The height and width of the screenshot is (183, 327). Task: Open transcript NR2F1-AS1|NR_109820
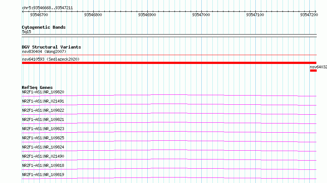pos(43,92)
